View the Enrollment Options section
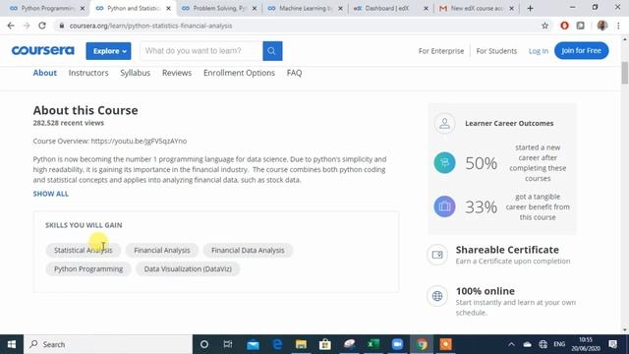The height and width of the screenshot is (354, 629). pyautogui.click(x=239, y=73)
